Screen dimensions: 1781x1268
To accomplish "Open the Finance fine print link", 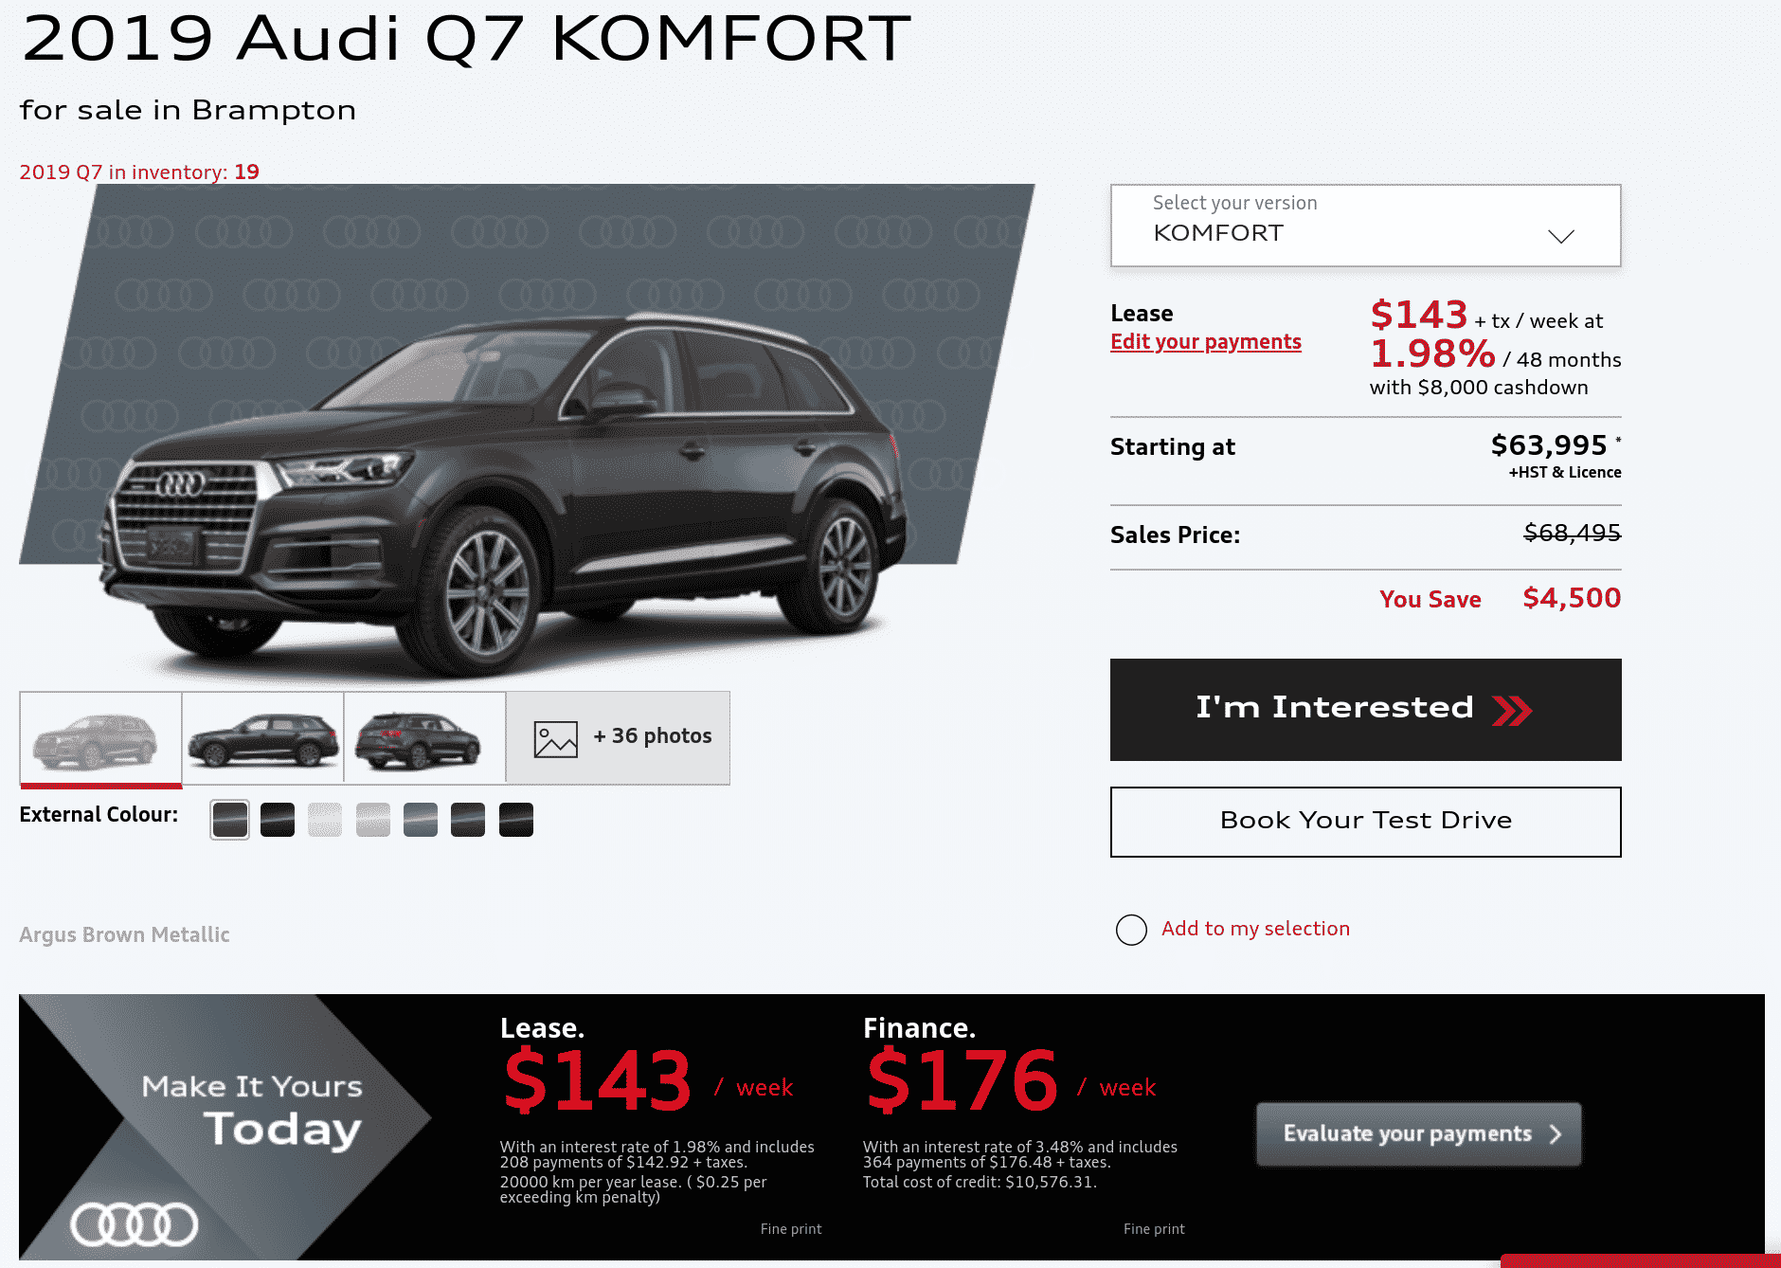I will 1154,1229.
